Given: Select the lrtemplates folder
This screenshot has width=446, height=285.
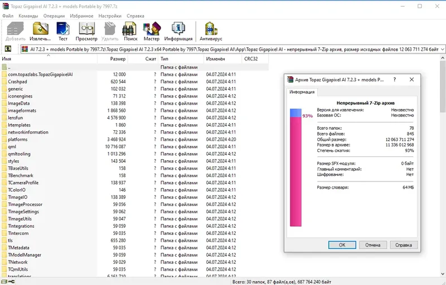Looking at the screenshot, I should 19,125.
